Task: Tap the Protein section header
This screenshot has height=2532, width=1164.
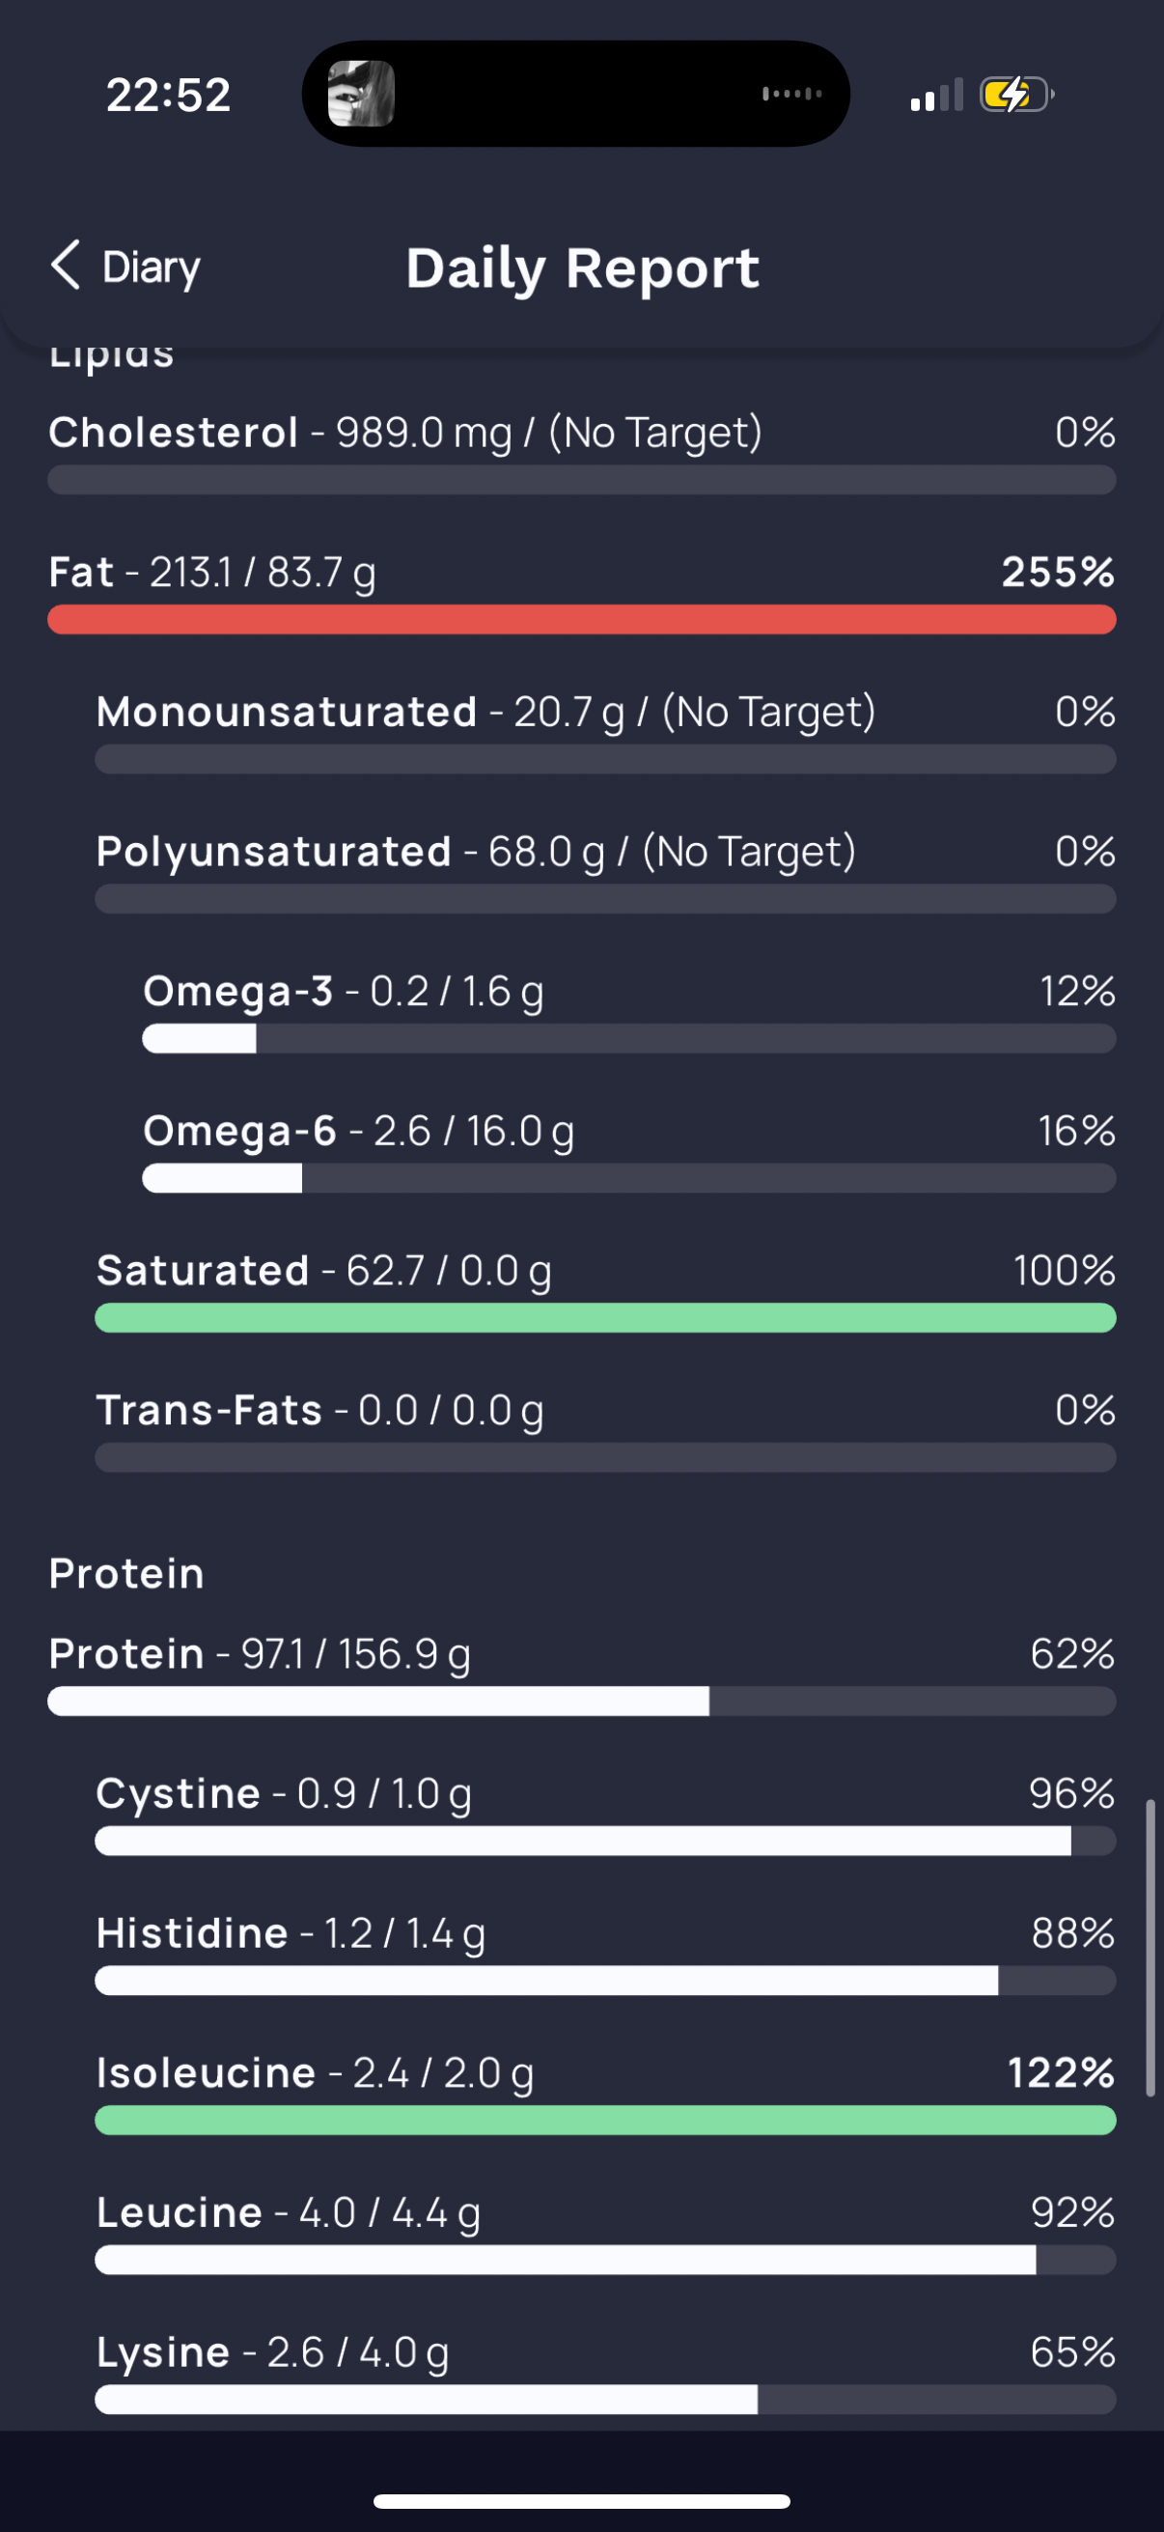Action: coord(126,1573)
